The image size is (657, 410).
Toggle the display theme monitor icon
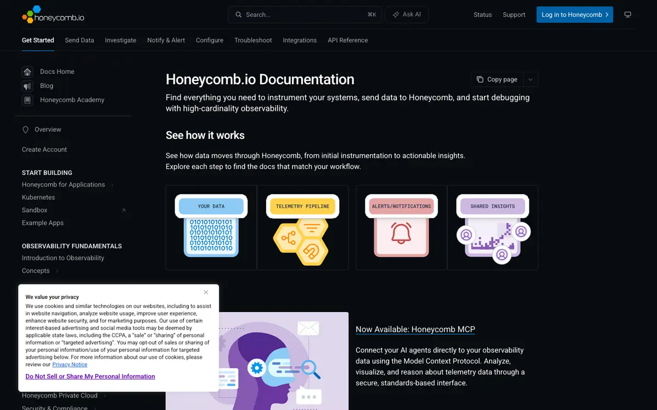click(628, 15)
